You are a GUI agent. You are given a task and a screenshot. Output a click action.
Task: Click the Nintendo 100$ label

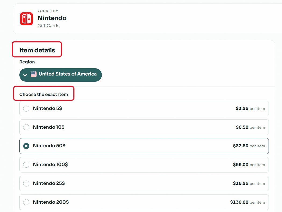51,164
